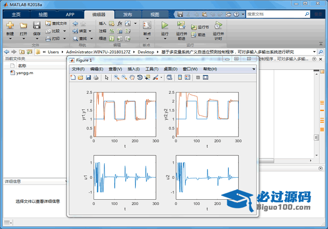Open the address bar path dropdown

314,52
